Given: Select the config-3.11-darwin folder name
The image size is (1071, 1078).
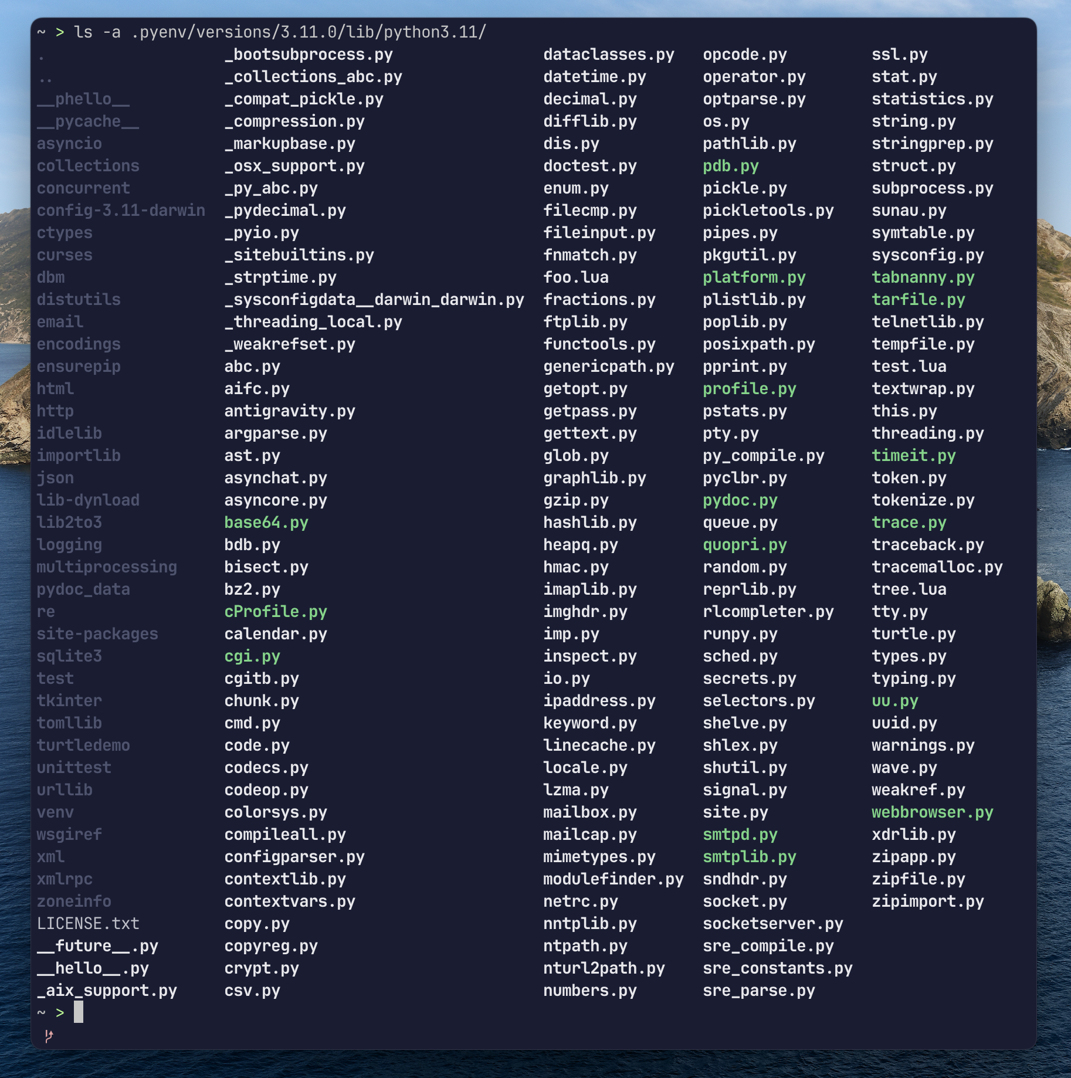Looking at the screenshot, I should point(121,211).
